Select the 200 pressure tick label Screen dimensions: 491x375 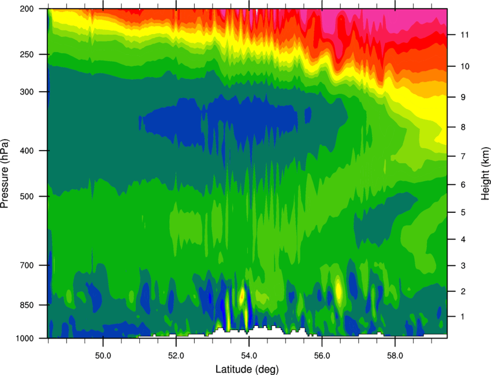click(27, 9)
